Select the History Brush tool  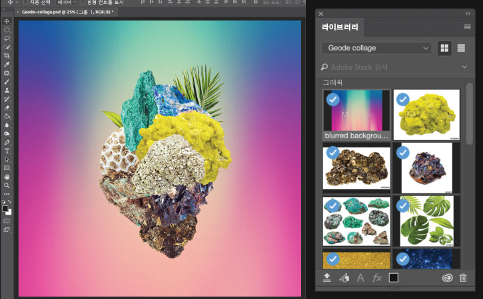(7, 99)
